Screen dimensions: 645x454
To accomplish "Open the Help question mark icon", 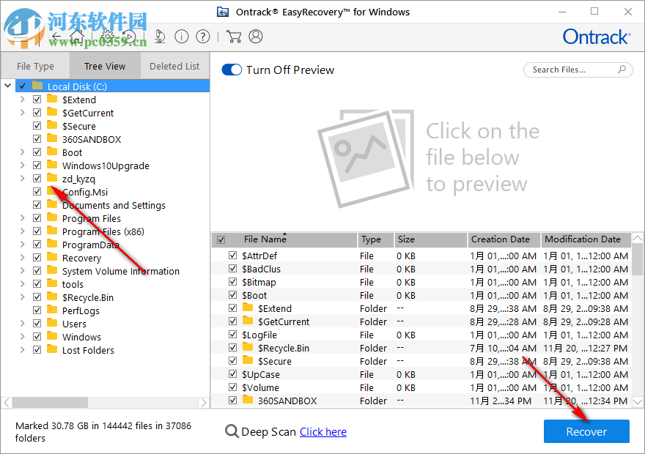I will click(203, 37).
